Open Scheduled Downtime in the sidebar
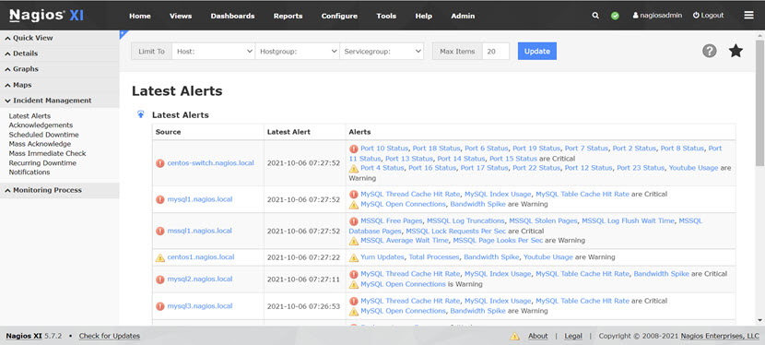Image resolution: width=765 pixels, height=345 pixels. pos(44,135)
